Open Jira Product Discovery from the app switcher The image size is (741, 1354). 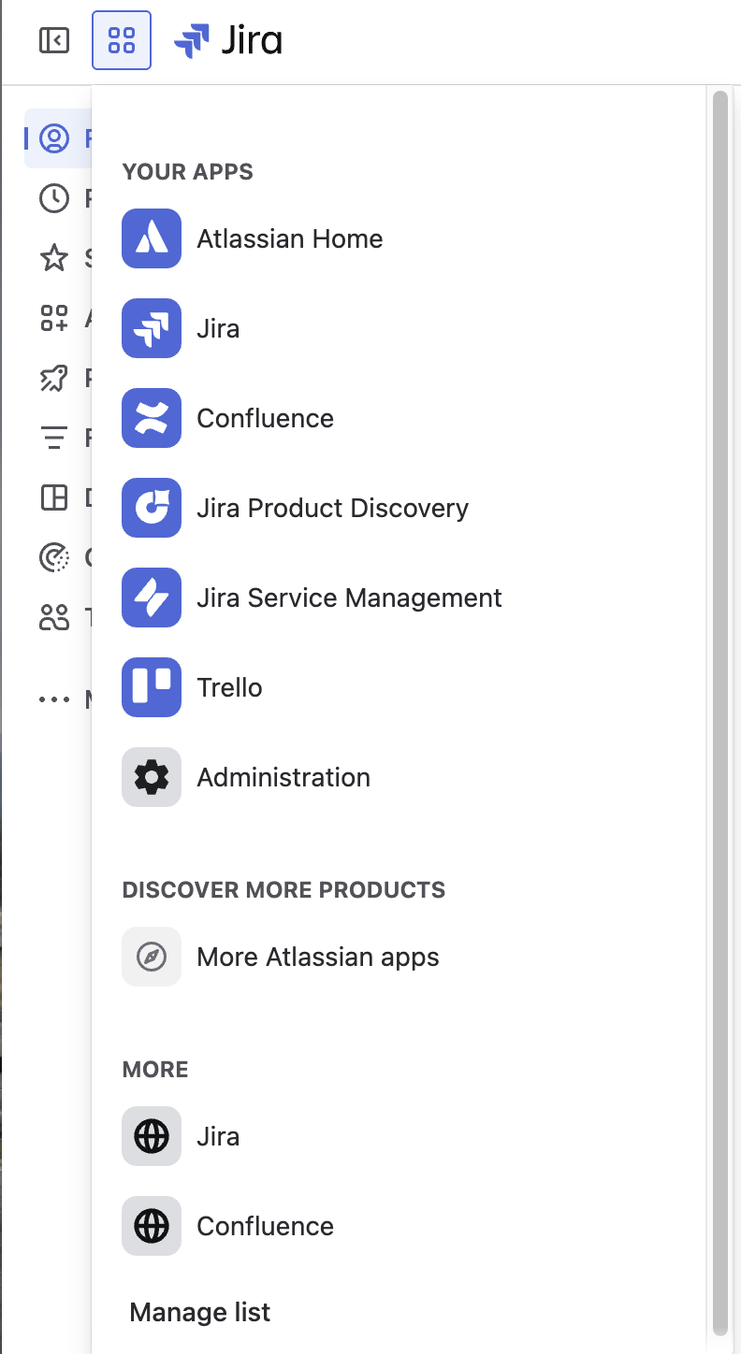click(332, 508)
